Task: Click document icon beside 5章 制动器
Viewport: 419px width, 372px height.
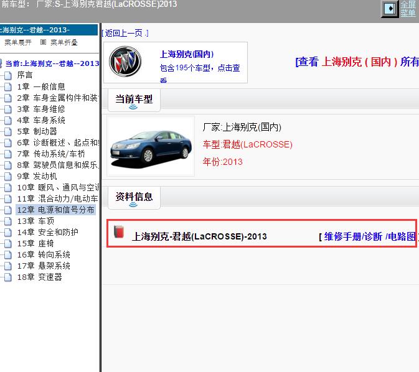Action: coord(8,132)
